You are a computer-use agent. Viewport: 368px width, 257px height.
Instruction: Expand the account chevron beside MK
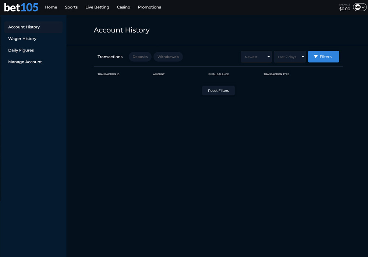pos(363,7)
